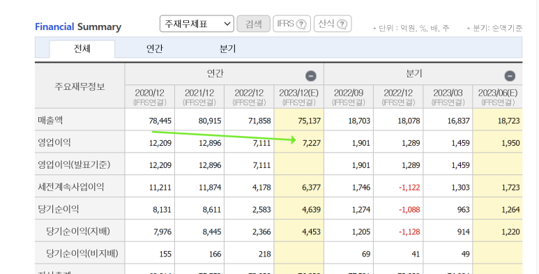This screenshot has height=274, width=539.
Task: Open the 산식 help button
Action: [x=333, y=24]
